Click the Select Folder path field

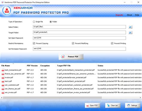click(79, 27)
